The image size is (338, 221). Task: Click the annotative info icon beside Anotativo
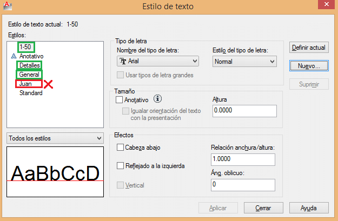157,99
